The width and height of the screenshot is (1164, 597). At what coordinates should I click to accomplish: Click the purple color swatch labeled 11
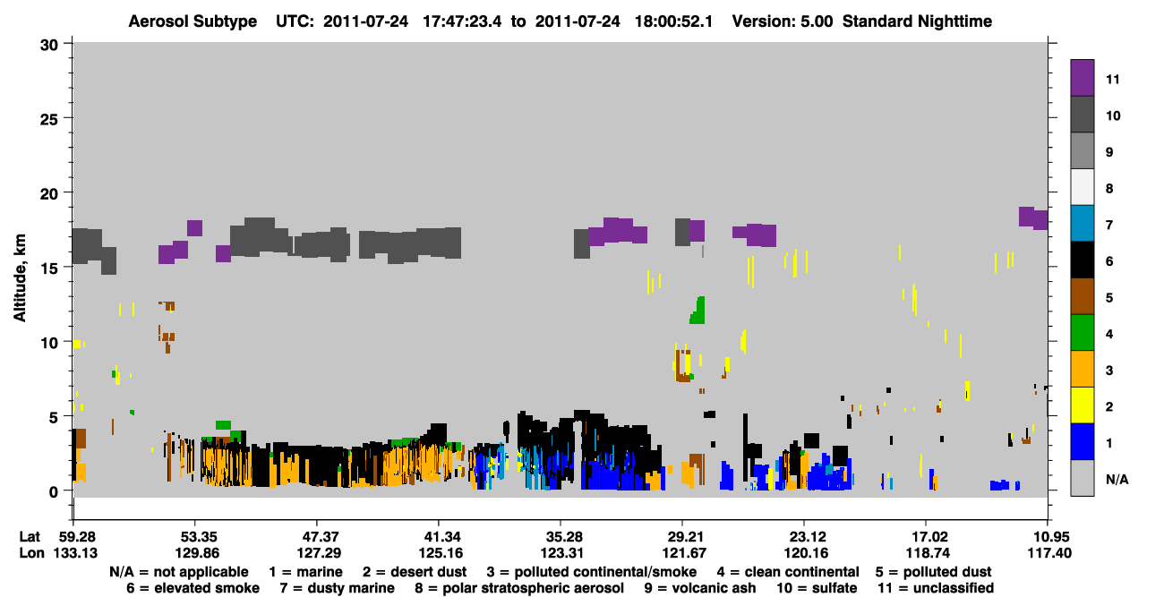[x=1083, y=78]
